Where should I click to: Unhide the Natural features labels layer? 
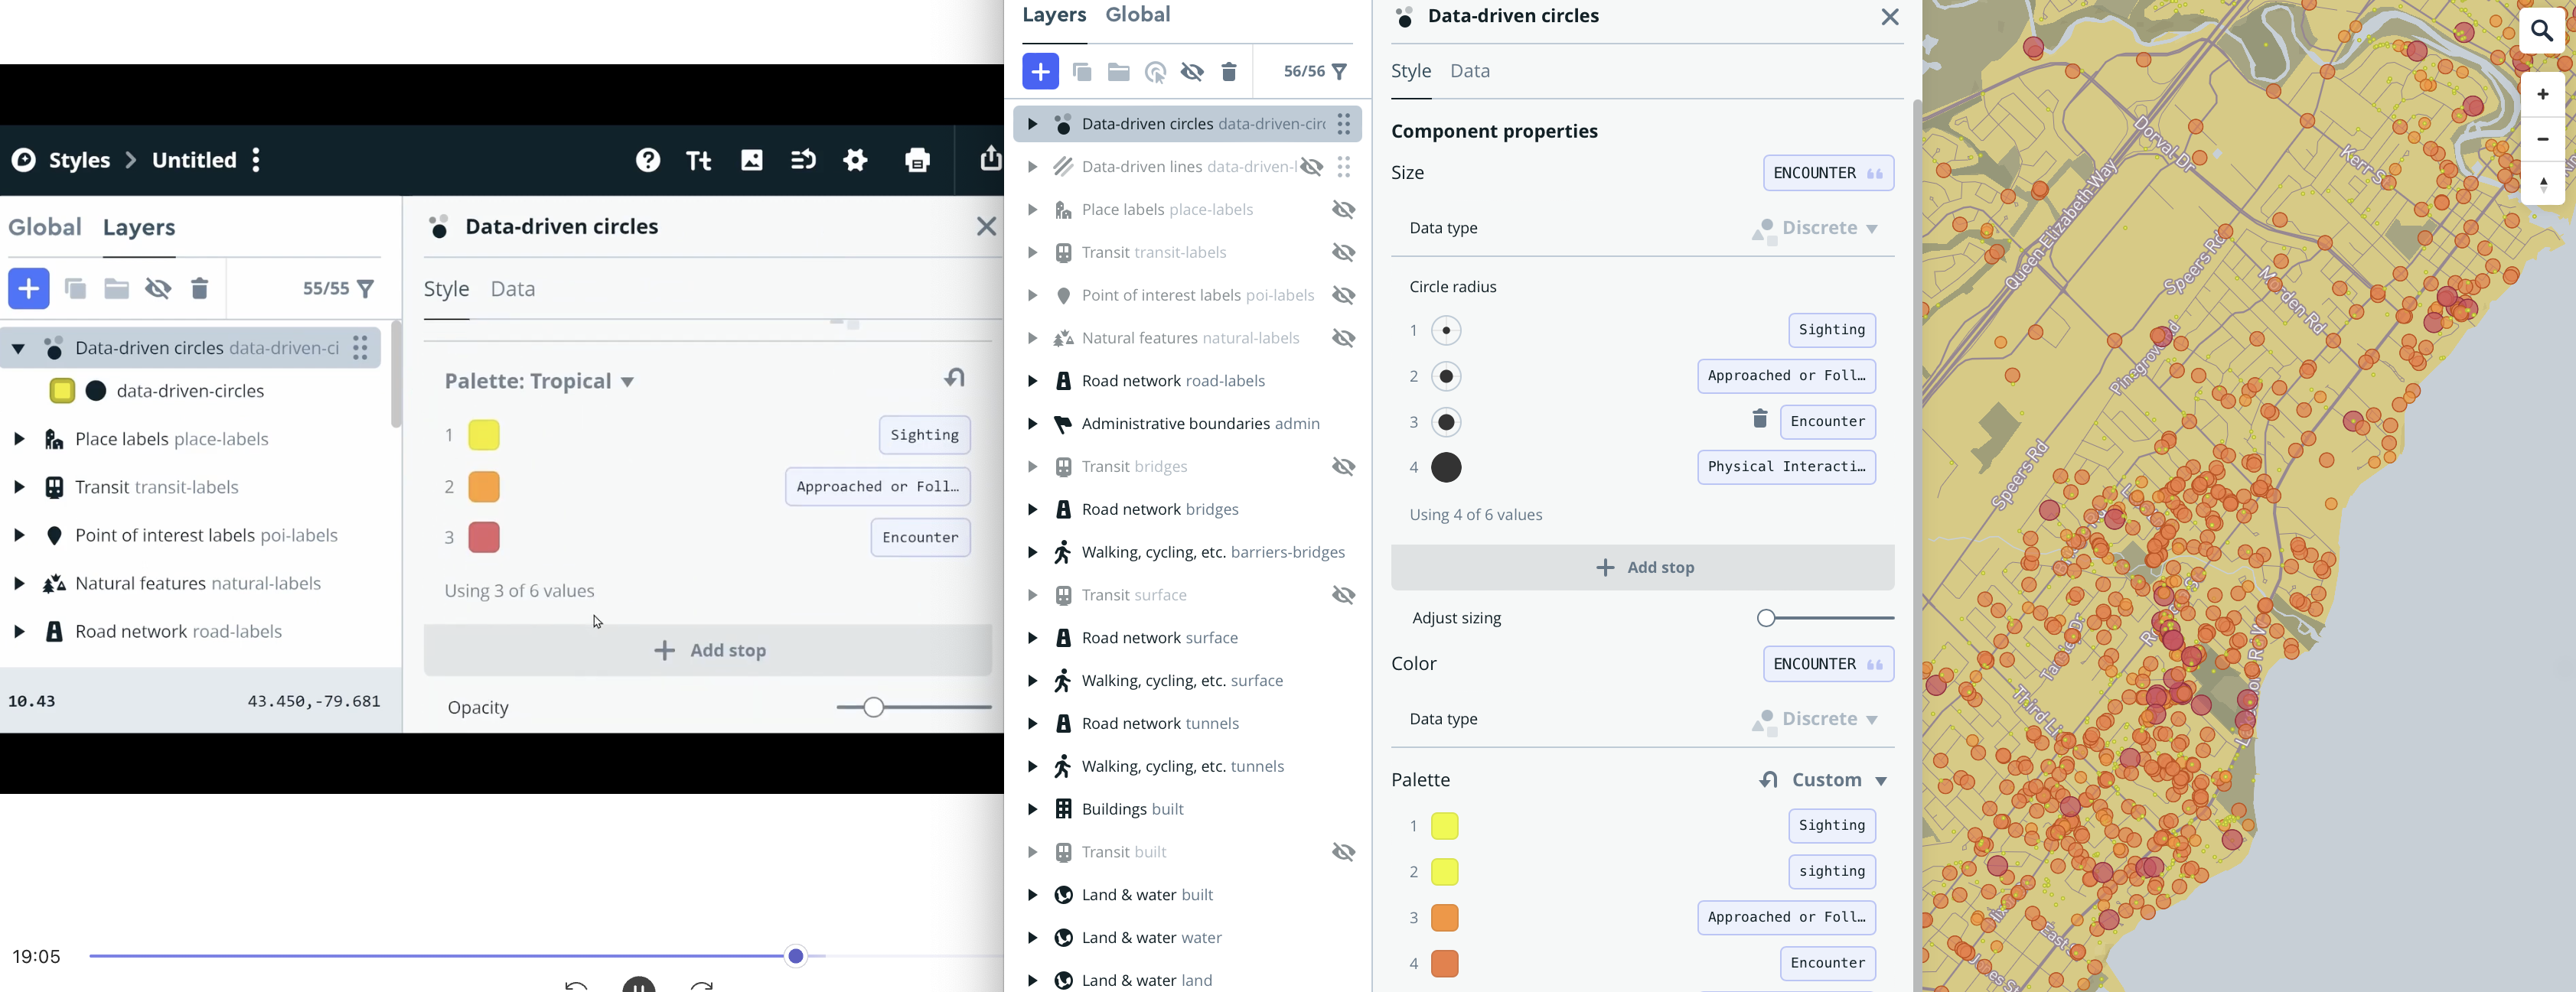click(1343, 339)
